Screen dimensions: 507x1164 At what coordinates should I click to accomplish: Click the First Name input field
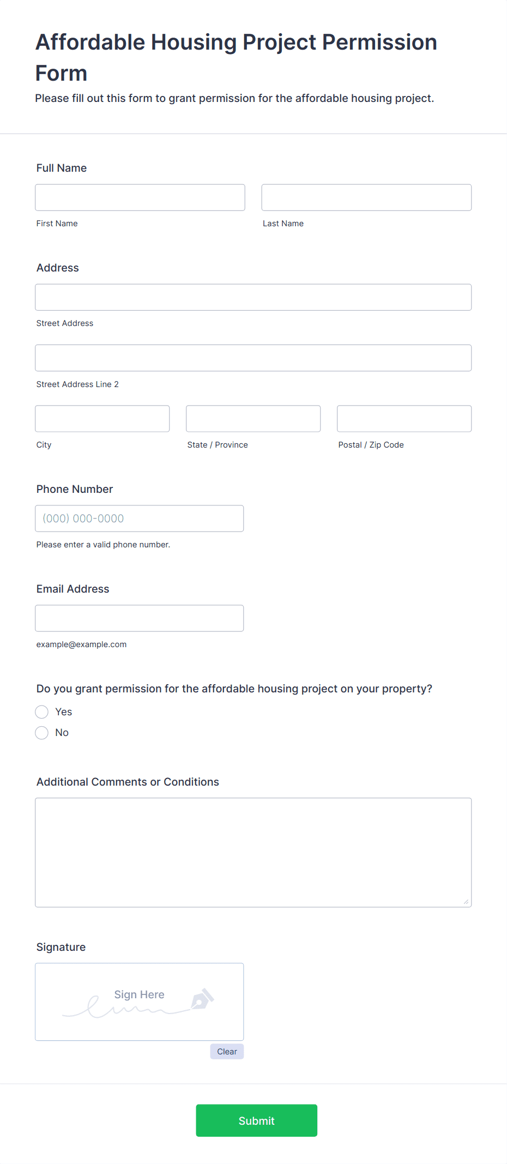[x=140, y=197]
